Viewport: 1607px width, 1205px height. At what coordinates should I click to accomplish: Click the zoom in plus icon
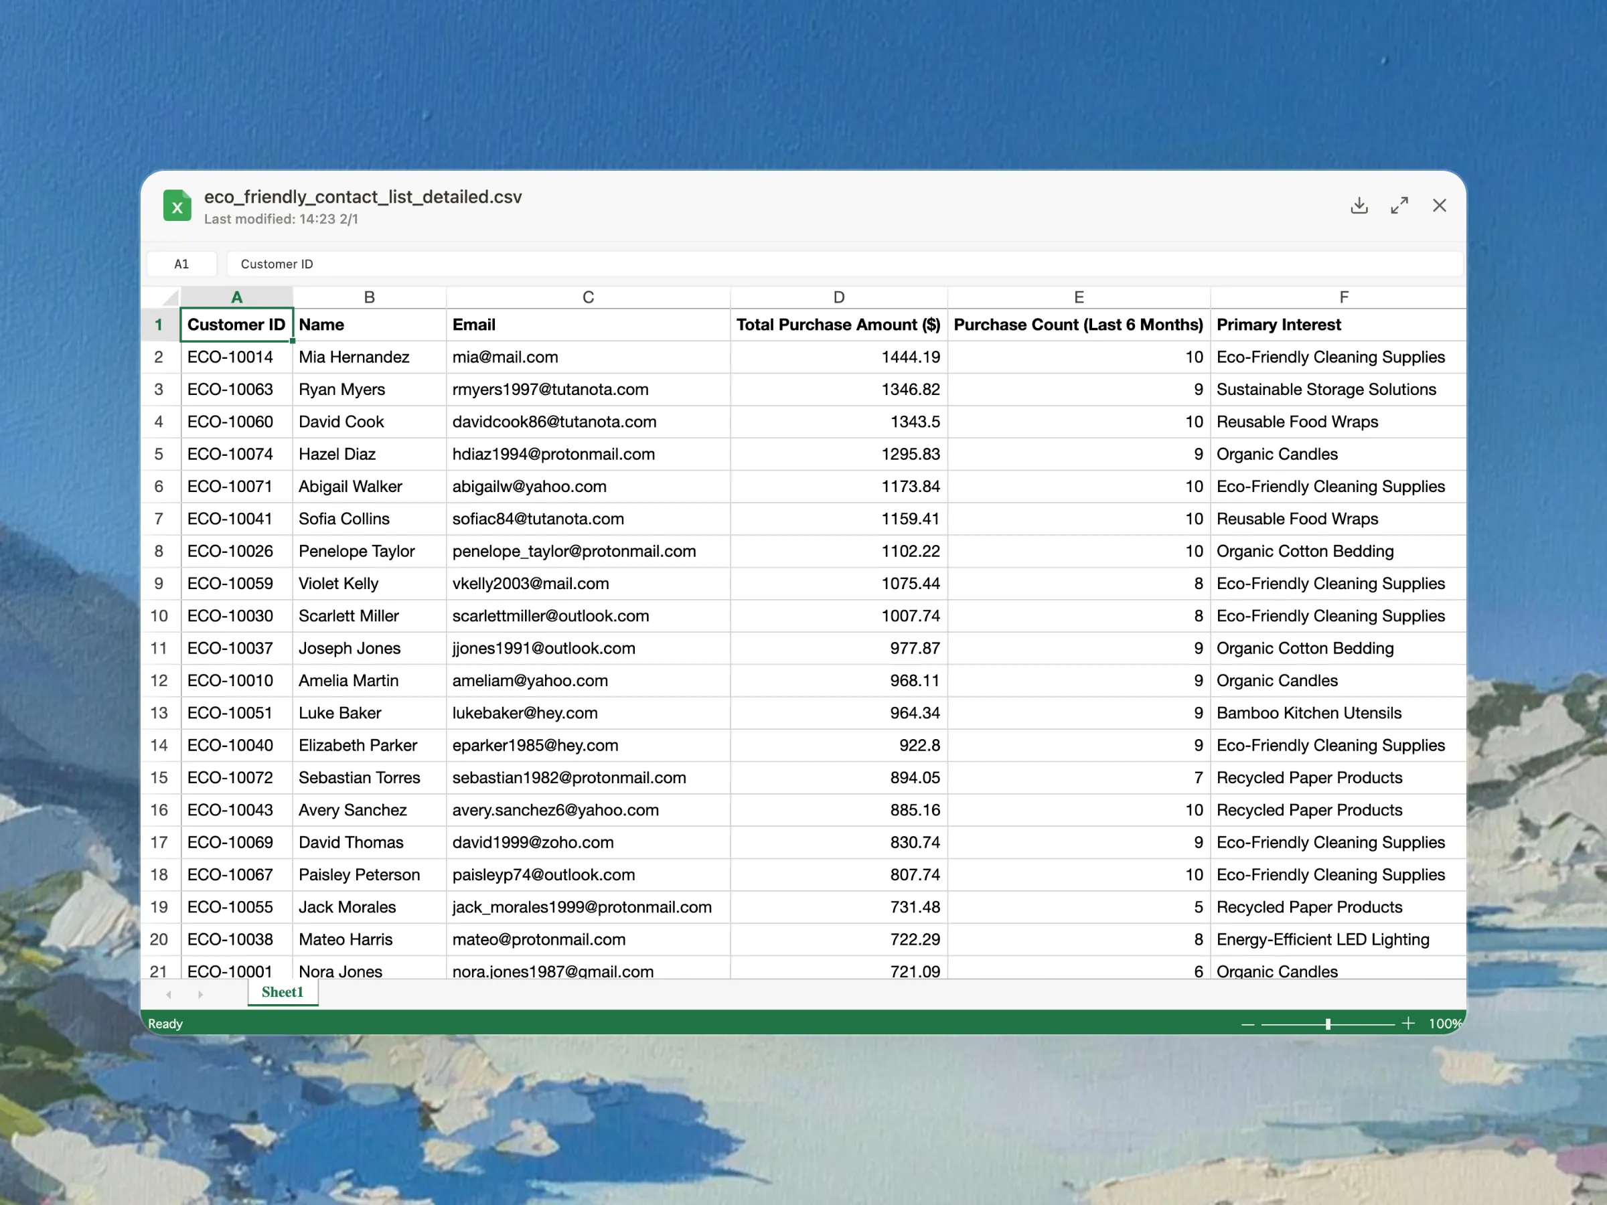(x=1408, y=1024)
